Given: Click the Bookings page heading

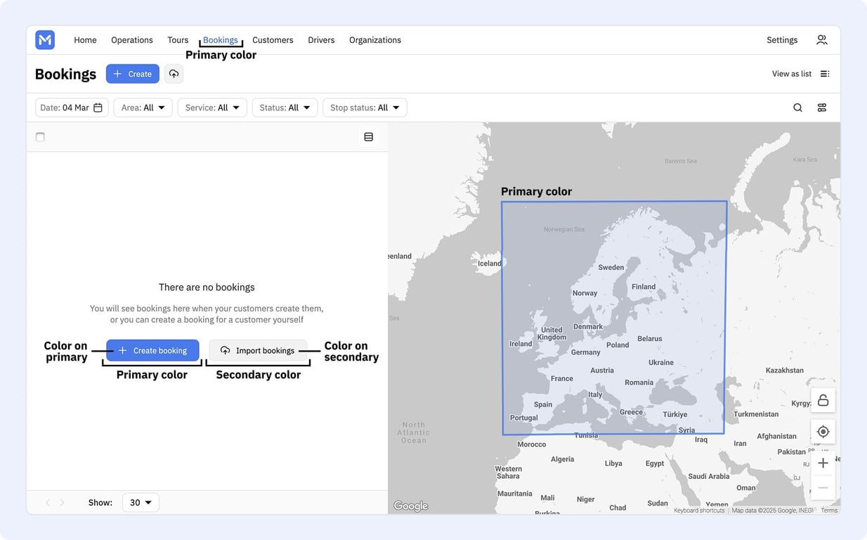Looking at the screenshot, I should pos(65,75).
